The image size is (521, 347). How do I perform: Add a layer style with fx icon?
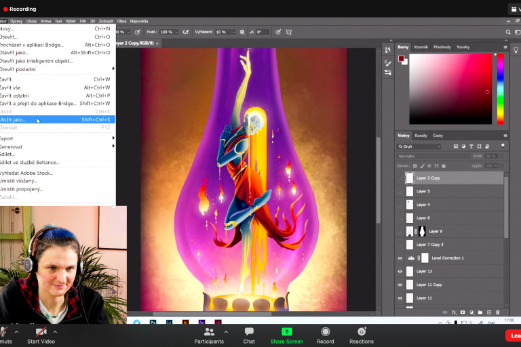tap(455, 312)
